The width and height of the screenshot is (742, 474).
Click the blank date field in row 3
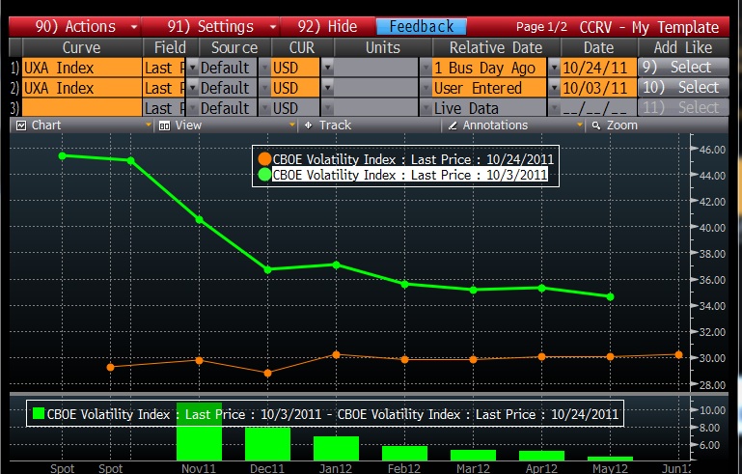click(x=598, y=108)
